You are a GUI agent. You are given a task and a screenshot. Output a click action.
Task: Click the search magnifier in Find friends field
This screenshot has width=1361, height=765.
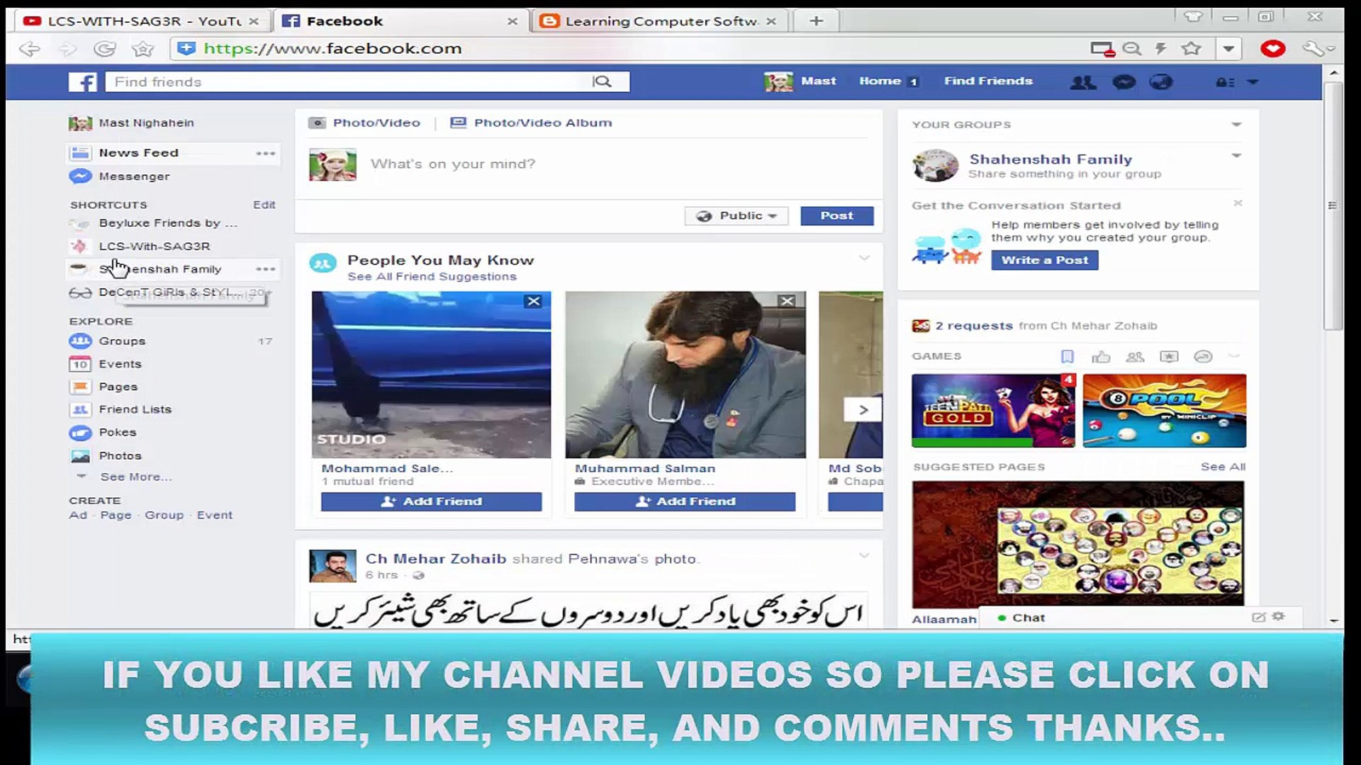(x=603, y=81)
